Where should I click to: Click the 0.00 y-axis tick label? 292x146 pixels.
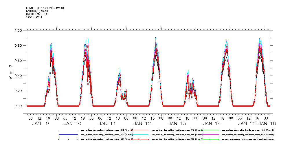[x=19, y=106]
